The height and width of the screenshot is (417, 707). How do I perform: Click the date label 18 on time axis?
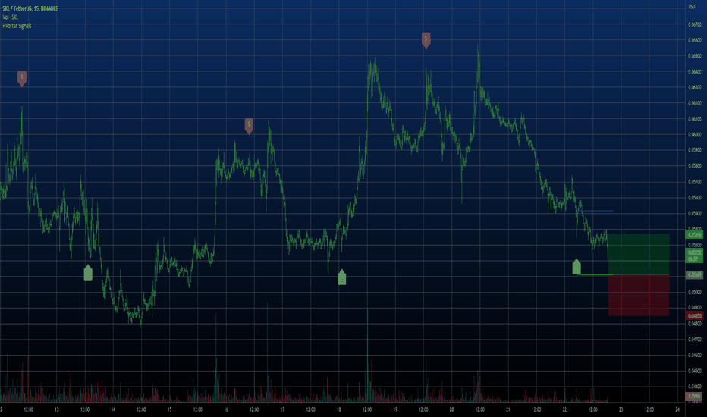point(338,409)
